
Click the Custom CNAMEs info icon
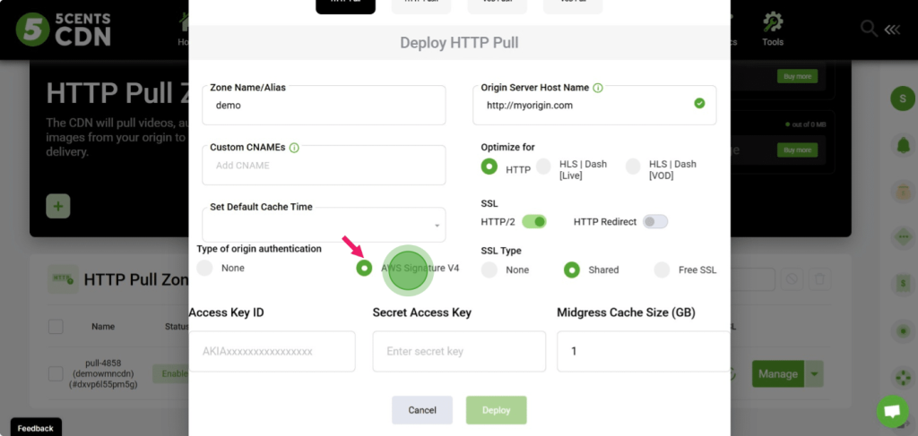294,148
